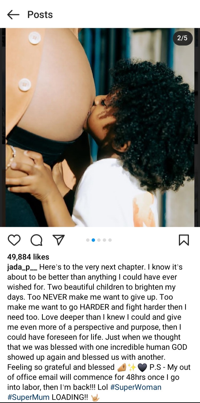Tap the Posts header title
The width and height of the screenshot is (200, 403).
(40, 14)
